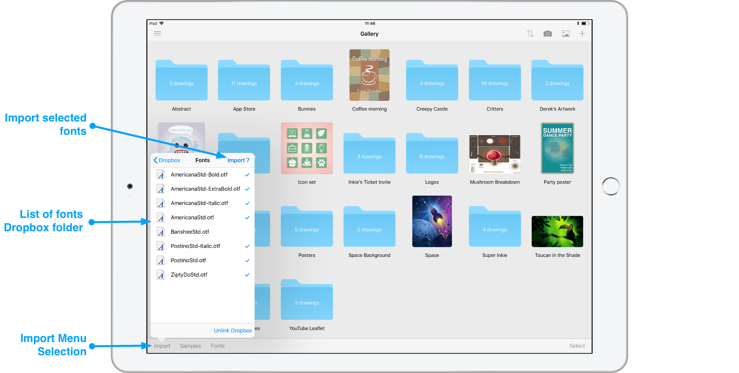Viewport: 739px width, 373px height.
Task: Open the Icon set drawing thumbnail
Action: 307,148
